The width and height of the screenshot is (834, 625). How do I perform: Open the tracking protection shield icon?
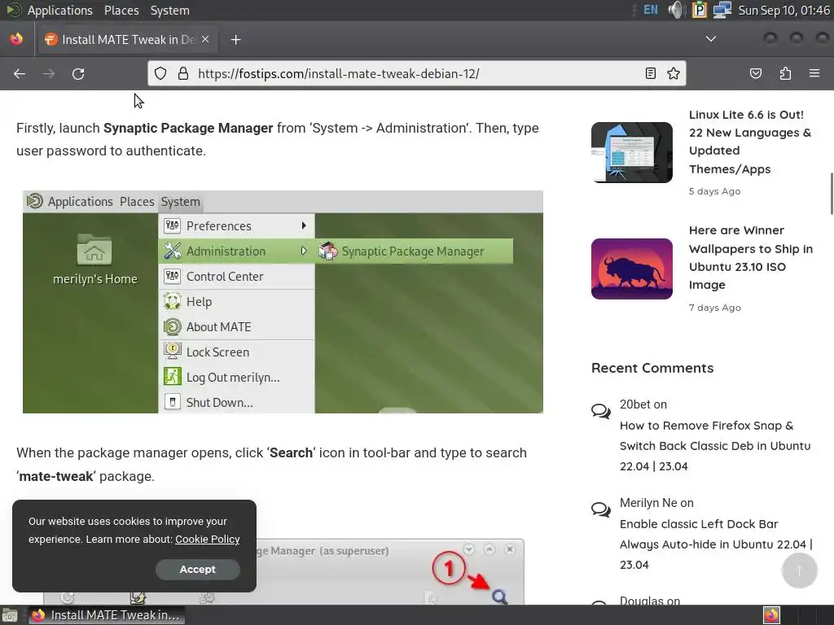point(160,73)
